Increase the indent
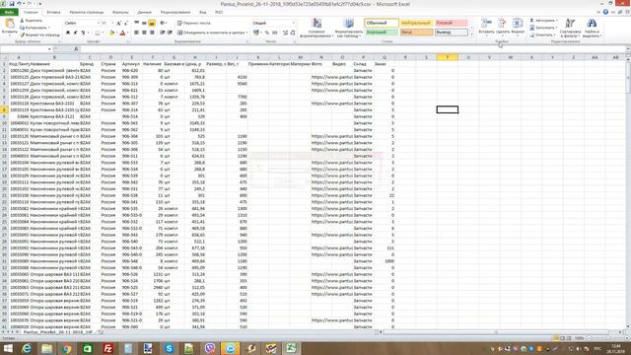The image size is (631, 355). [170, 33]
